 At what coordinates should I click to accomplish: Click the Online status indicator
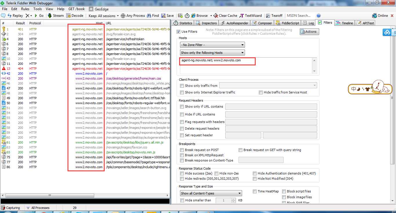point(380,16)
